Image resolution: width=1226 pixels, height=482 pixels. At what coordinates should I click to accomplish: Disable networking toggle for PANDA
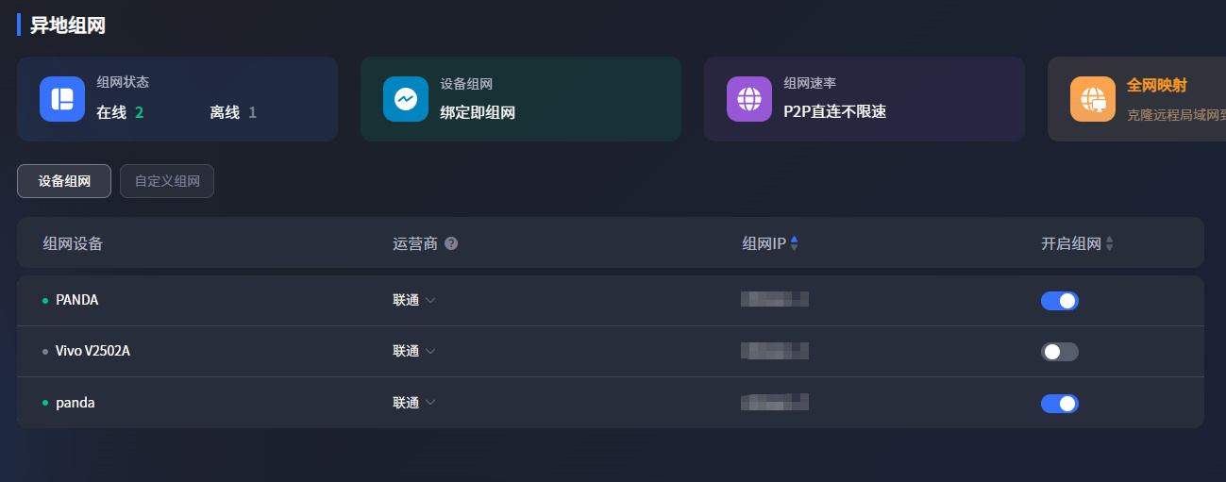pyautogui.click(x=1059, y=301)
